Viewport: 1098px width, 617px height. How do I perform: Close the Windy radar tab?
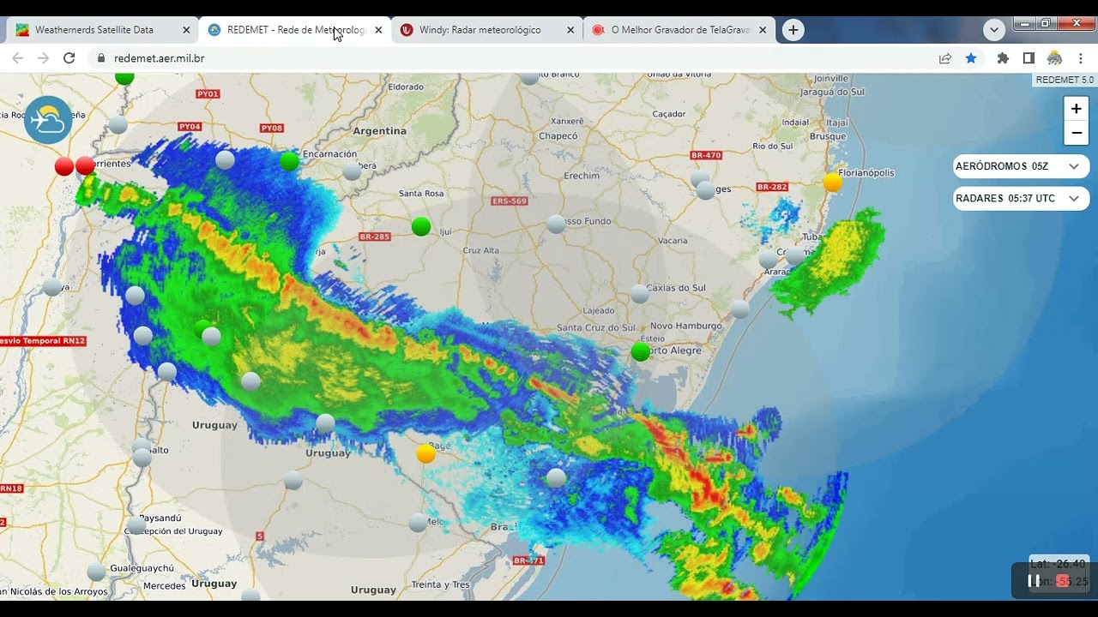[570, 30]
